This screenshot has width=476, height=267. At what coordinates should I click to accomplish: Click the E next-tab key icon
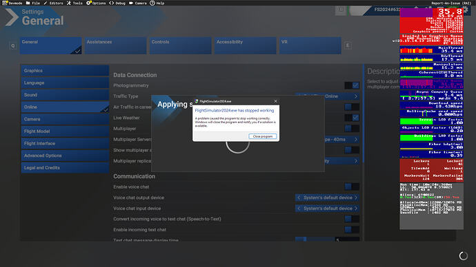pos(348,45)
